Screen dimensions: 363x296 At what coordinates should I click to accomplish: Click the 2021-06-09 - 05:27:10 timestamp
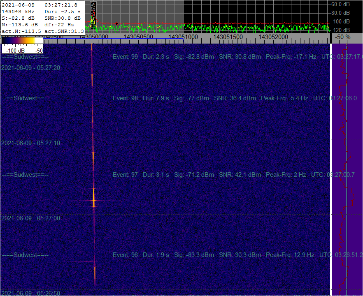coord(30,143)
